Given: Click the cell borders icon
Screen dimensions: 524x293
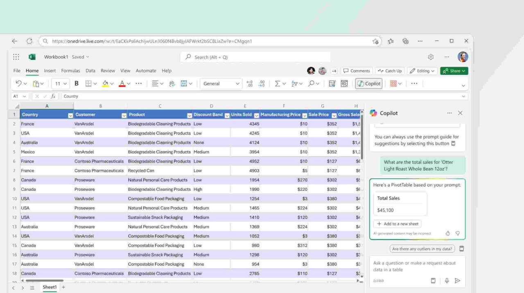Looking at the screenshot, I should [88, 83].
